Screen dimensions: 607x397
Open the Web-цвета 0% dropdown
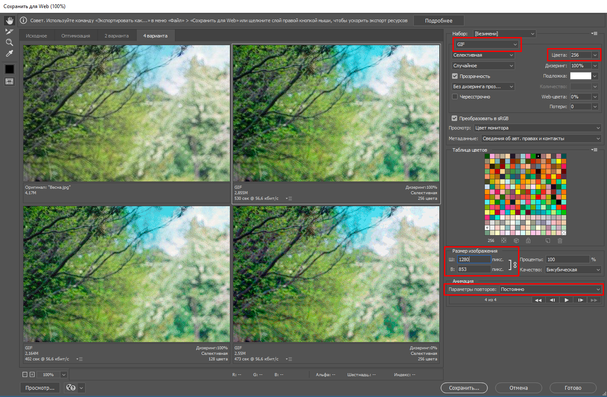595,97
